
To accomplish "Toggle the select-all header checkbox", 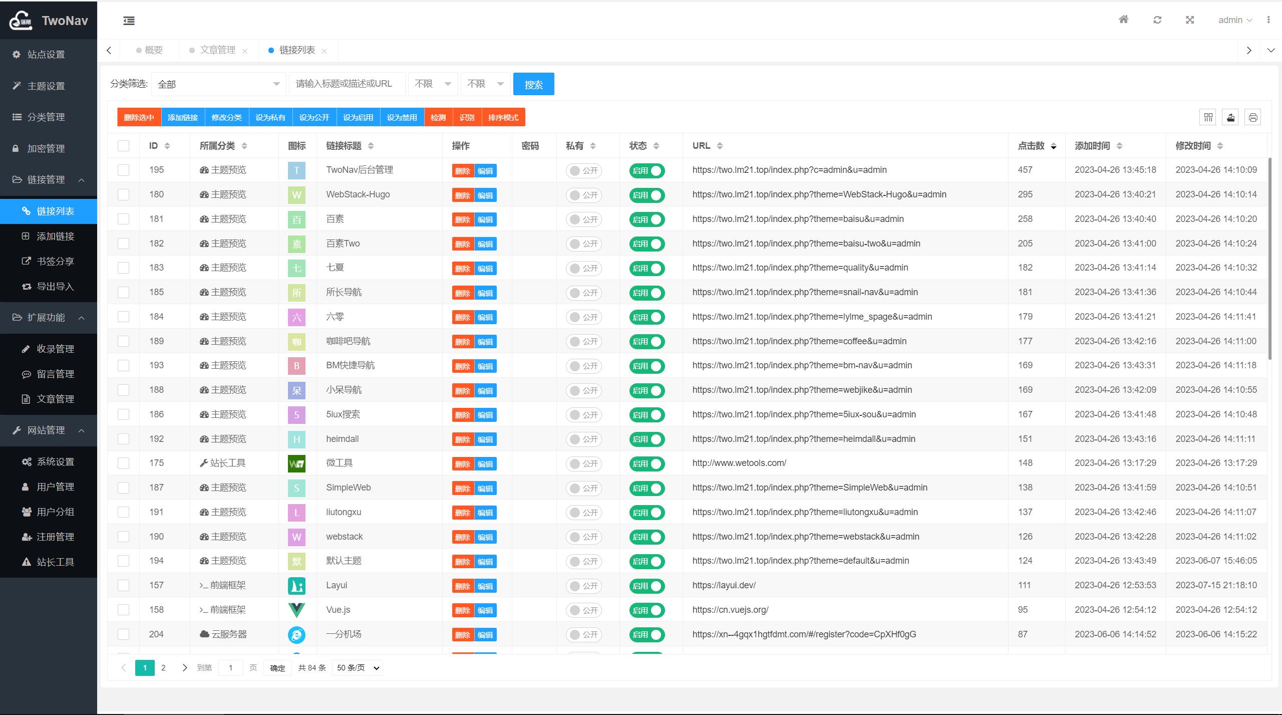I will [x=123, y=146].
